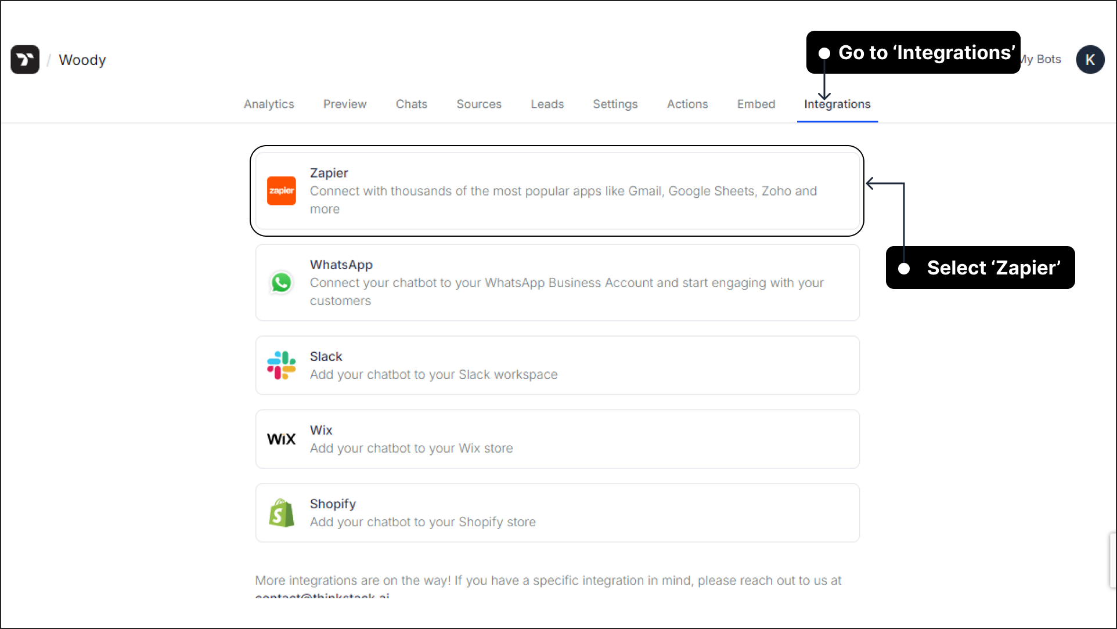Click 'Add your chatbot to your Slack workspace'
1117x629 pixels.
tap(434, 374)
